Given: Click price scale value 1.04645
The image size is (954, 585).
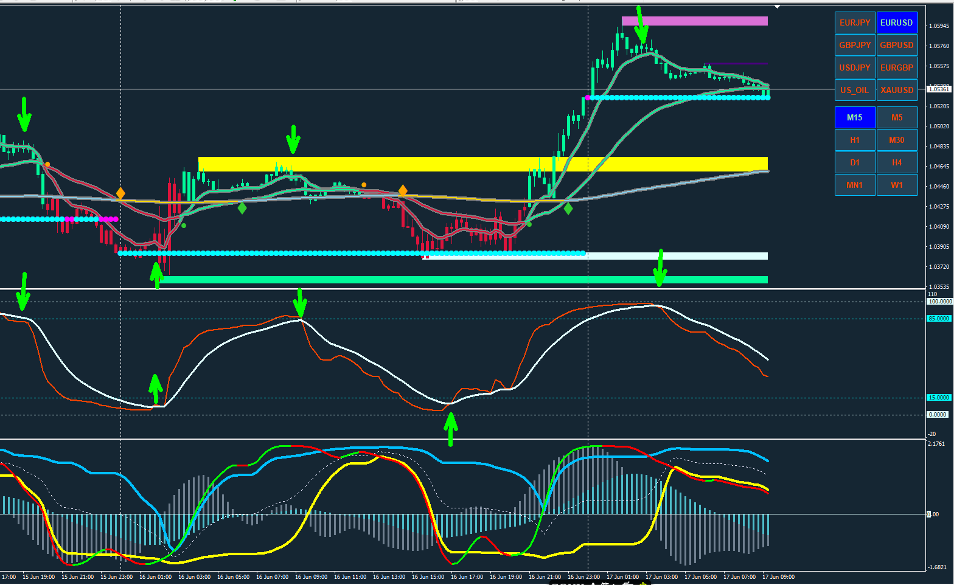Looking at the screenshot, I should click(939, 167).
